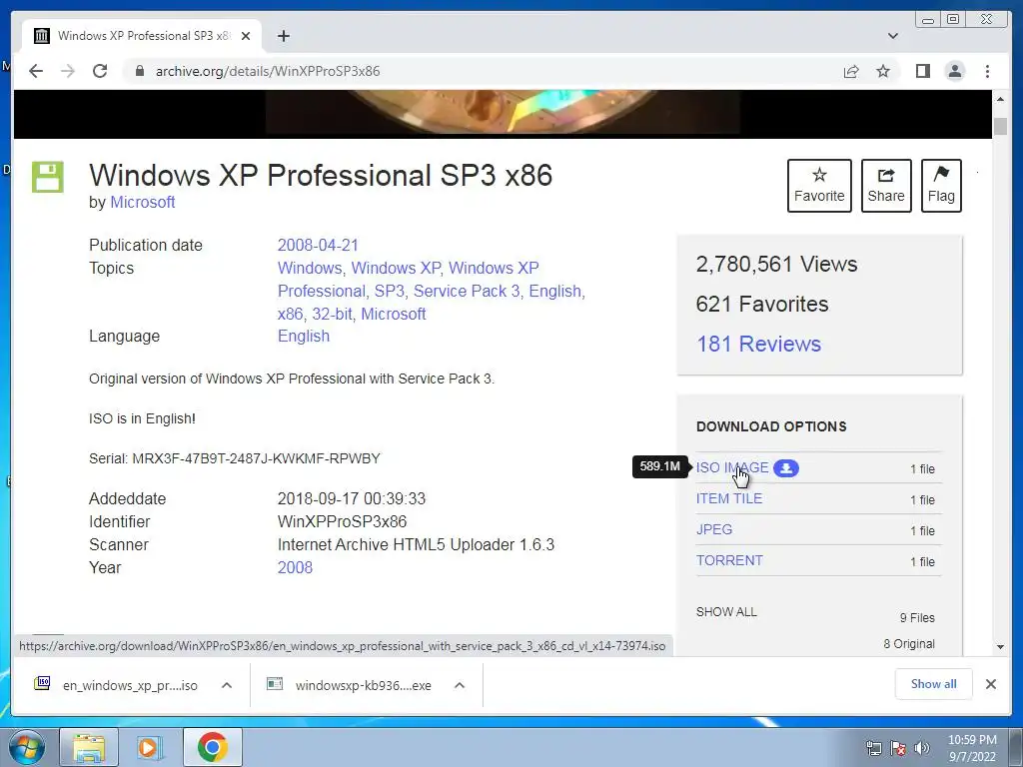The width and height of the screenshot is (1023, 767).
Task: Click the network tray icon
Action: click(874, 748)
